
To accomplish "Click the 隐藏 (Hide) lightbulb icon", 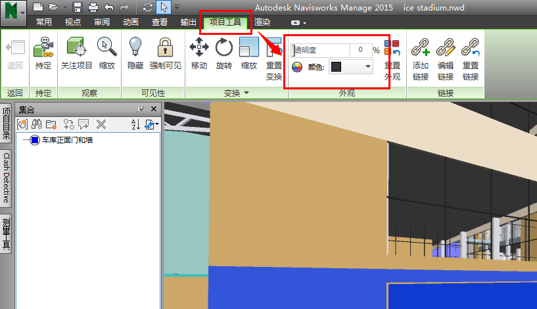I will [135, 47].
